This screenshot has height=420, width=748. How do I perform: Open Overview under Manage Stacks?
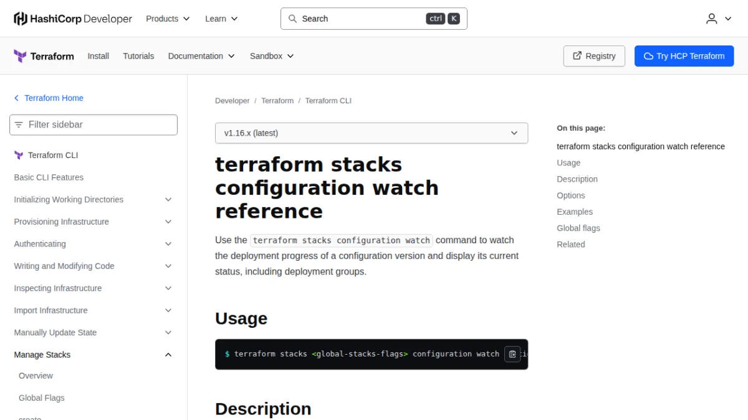point(36,376)
